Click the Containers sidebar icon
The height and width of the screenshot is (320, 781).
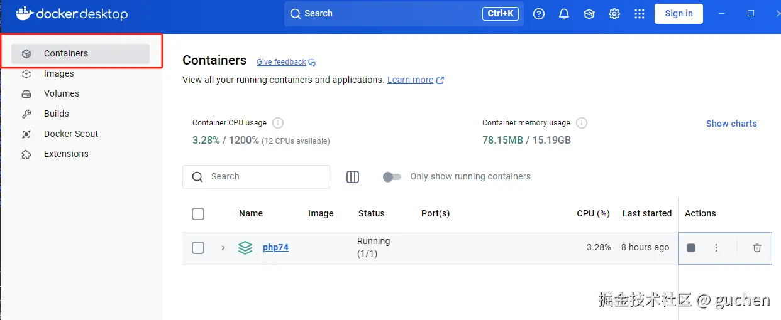click(26, 54)
